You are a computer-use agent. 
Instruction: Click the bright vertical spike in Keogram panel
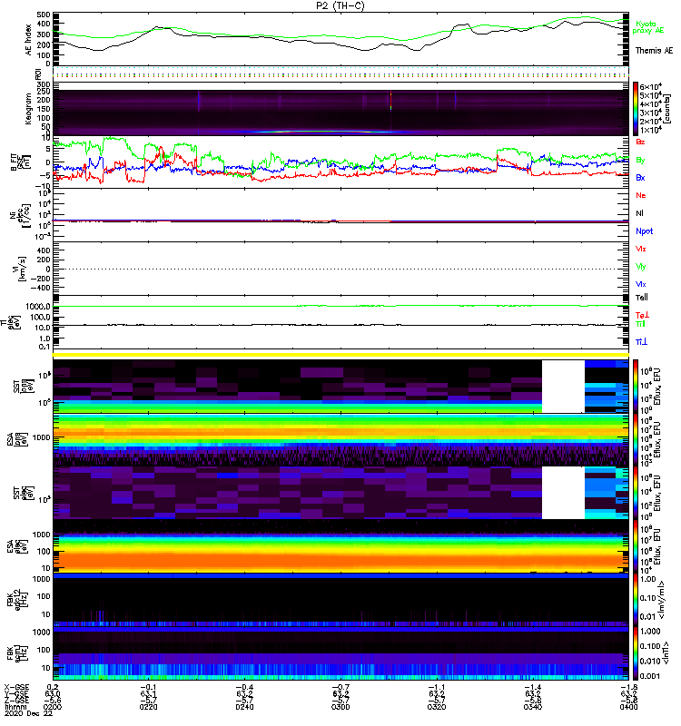coord(390,102)
